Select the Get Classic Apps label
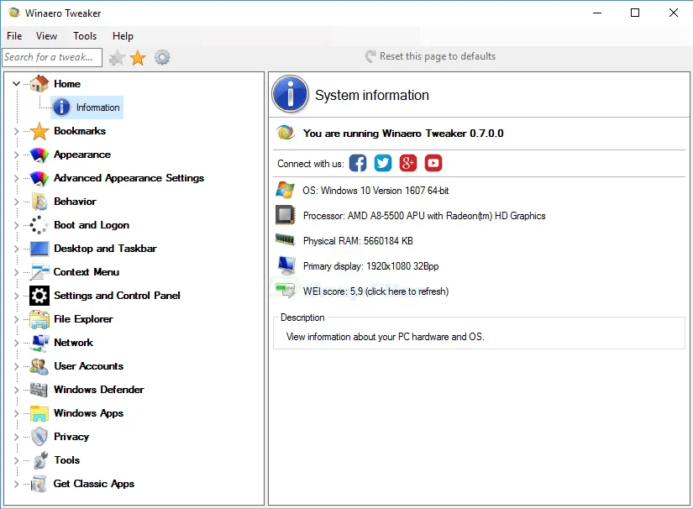The height and width of the screenshot is (509, 693). [94, 484]
